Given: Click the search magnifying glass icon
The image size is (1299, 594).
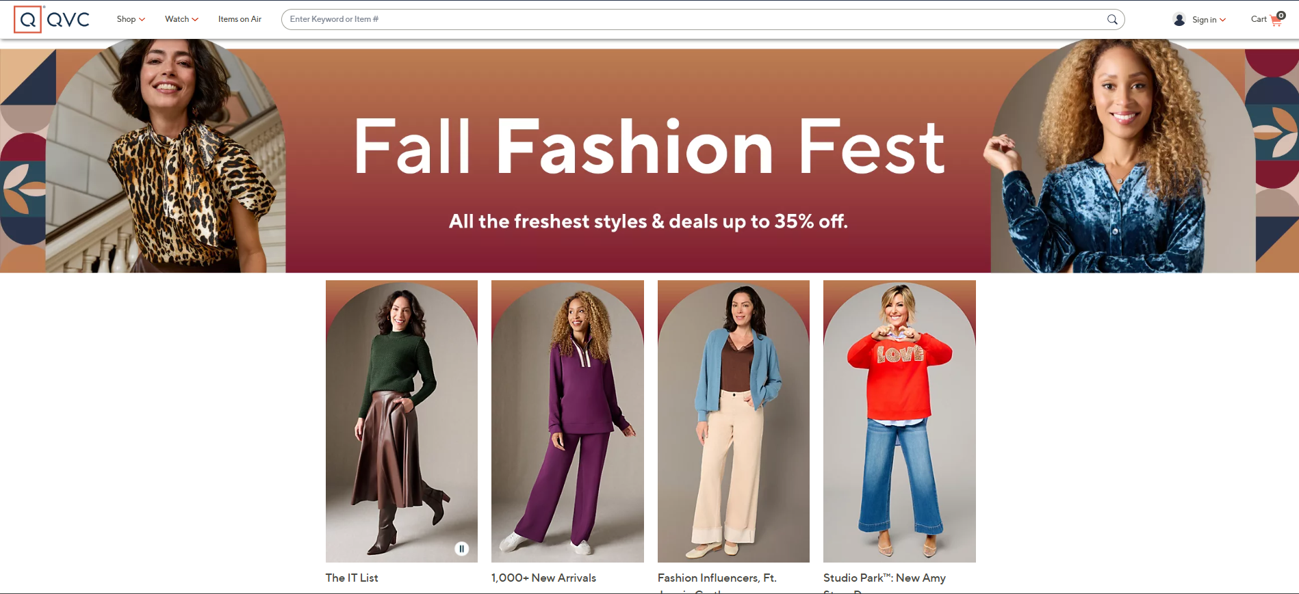Looking at the screenshot, I should 1112,19.
